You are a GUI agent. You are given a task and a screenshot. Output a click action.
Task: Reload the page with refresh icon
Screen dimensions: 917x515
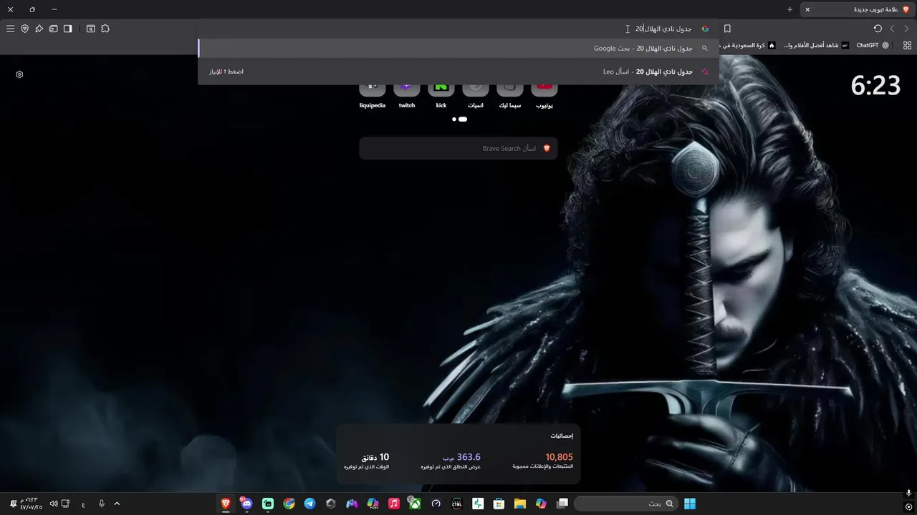[x=878, y=29]
